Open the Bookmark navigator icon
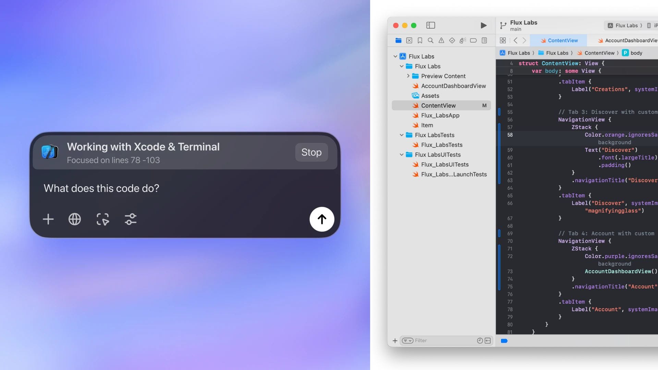The width and height of the screenshot is (658, 370). [x=420, y=40]
